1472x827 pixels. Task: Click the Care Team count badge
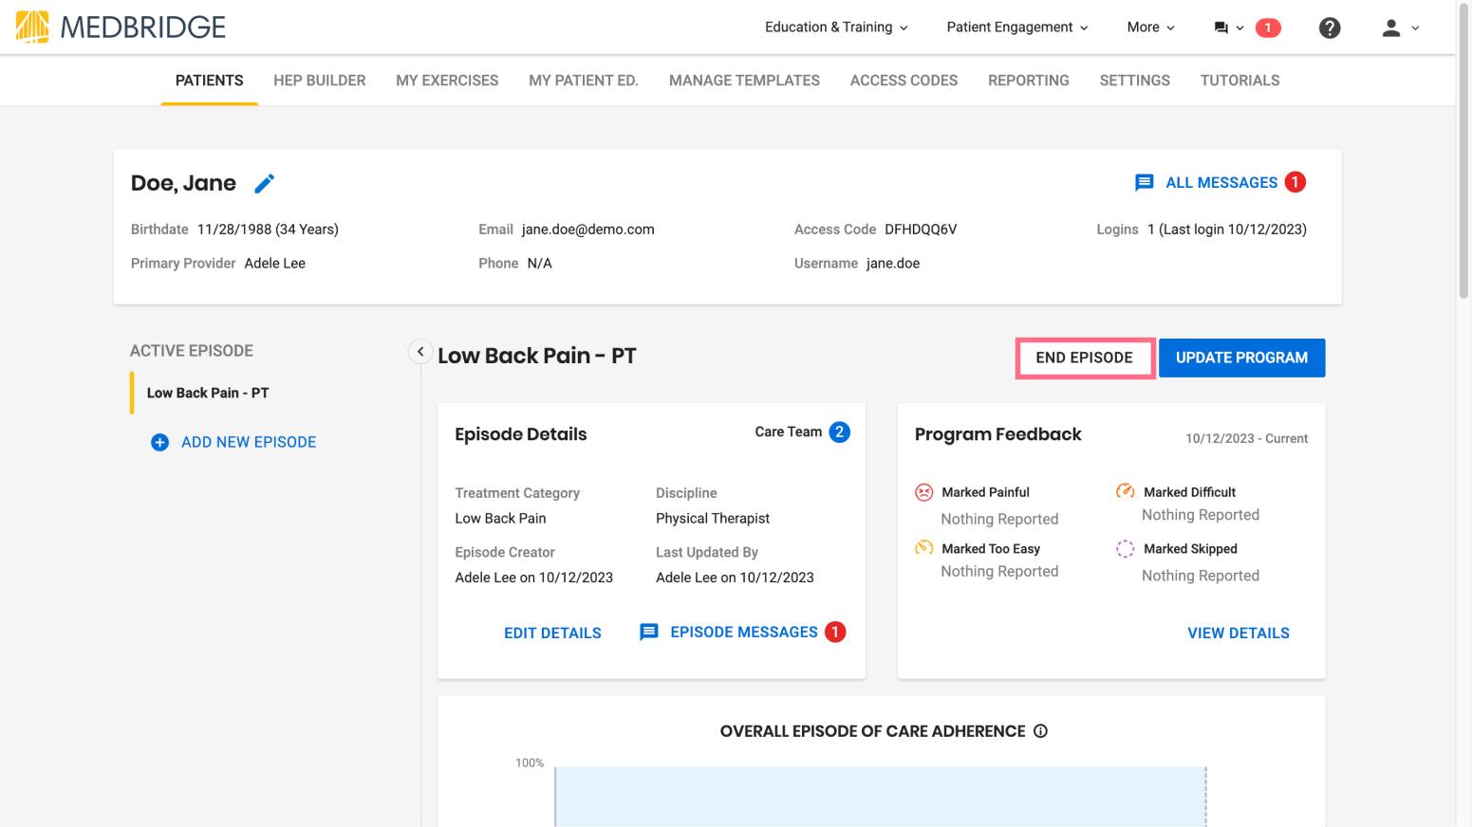pyautogui.click(x=839, y=432)
